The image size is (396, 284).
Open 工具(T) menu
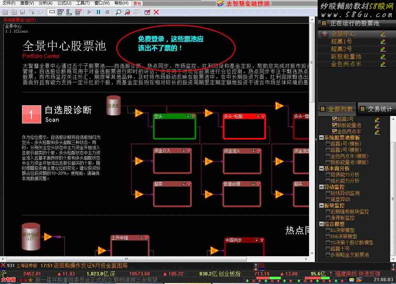click(x=83, y=3)
